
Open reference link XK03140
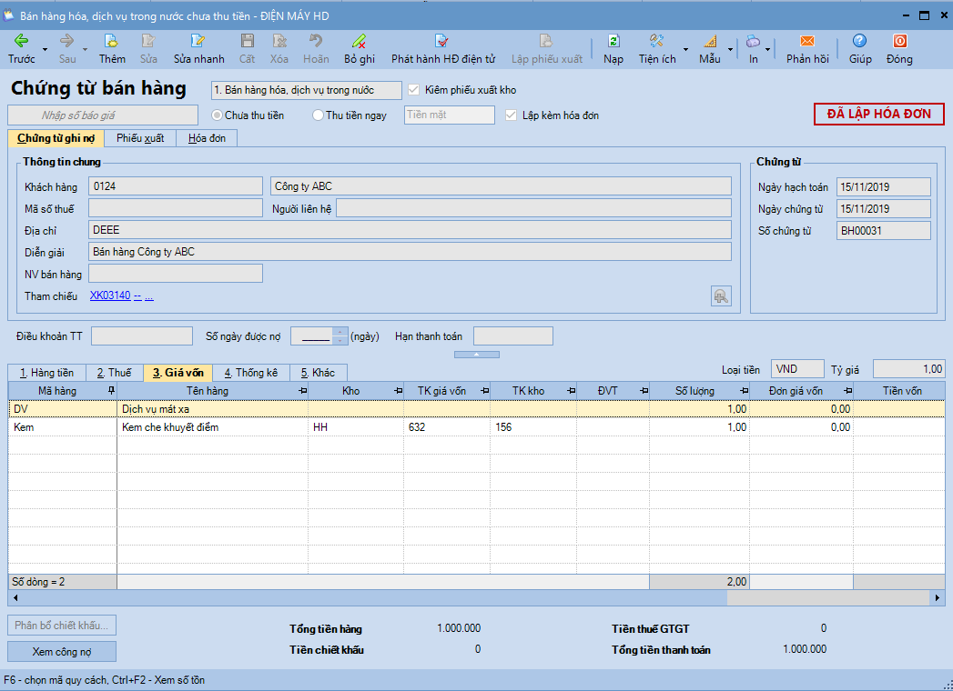pyautogui.click(x=110, y=295)
